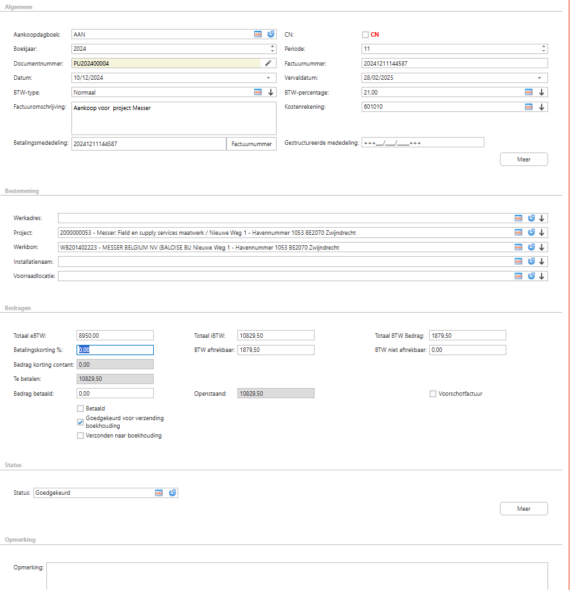The width and height of the screenshot is (570, 590).
Task: Click the Totaal eBTW field
Action: tap(115, 335)
